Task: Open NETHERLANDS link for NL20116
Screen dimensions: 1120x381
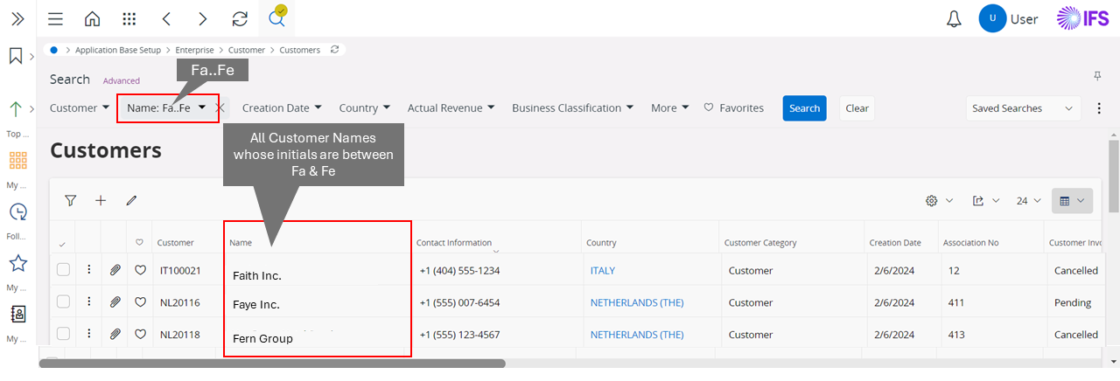Action: coord(637,302)
